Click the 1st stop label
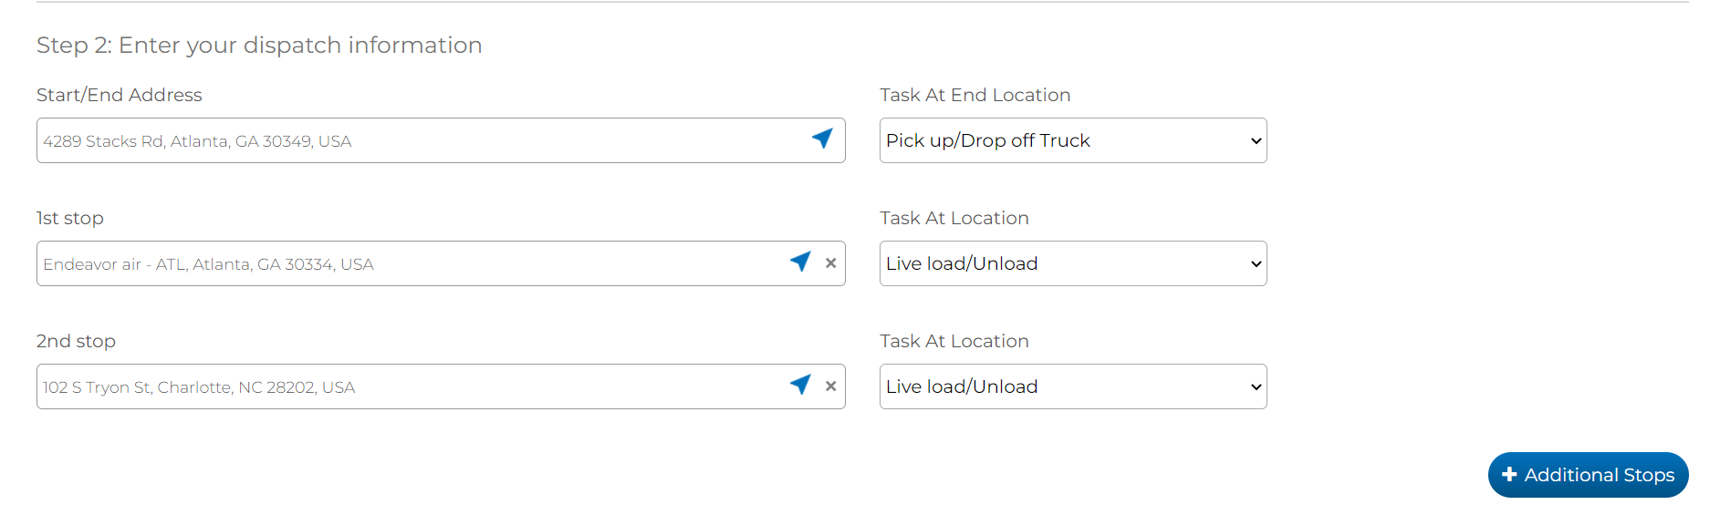1720x515 pixels. tap(70, 218)
